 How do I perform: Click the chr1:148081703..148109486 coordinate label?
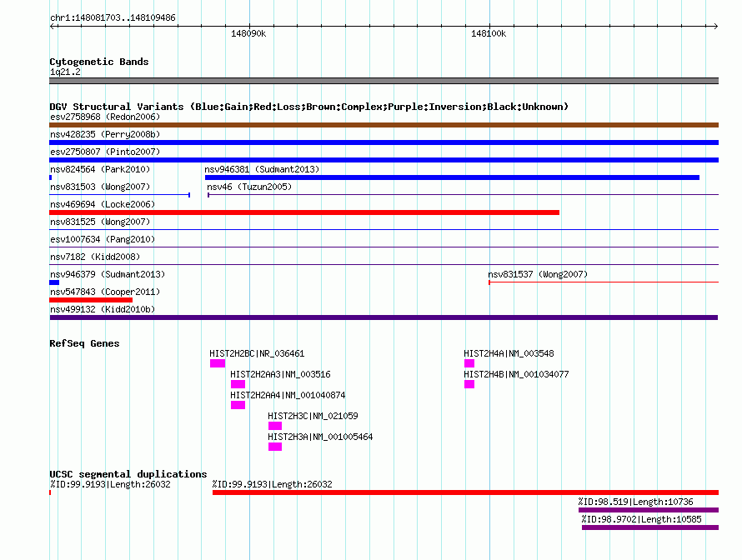click(113, 17)
